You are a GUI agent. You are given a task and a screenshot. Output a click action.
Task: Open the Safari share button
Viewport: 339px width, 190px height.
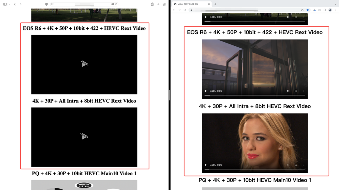pyautogui.click(x=152, y=4)
